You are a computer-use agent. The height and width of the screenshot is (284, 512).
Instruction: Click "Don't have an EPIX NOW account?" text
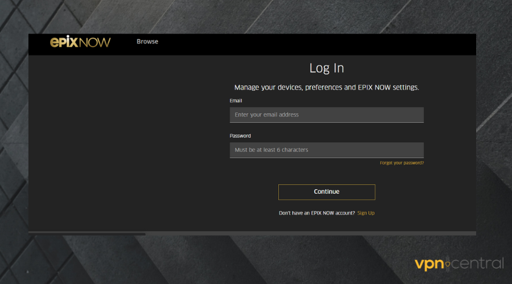point(317,213)
